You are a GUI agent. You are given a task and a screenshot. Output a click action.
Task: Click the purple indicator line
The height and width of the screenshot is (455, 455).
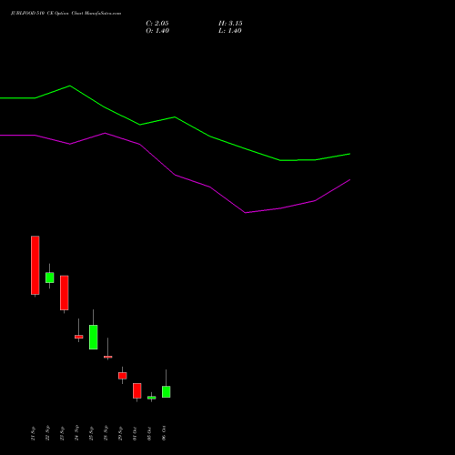[x=175, y=175]
